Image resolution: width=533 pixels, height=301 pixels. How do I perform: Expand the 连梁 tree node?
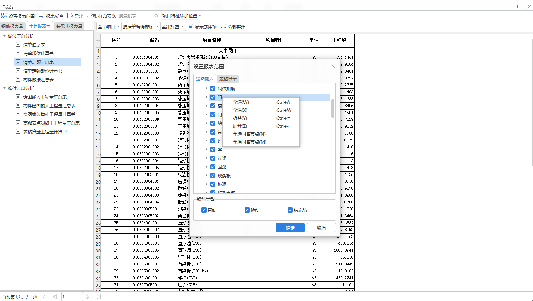pos(207,158)
